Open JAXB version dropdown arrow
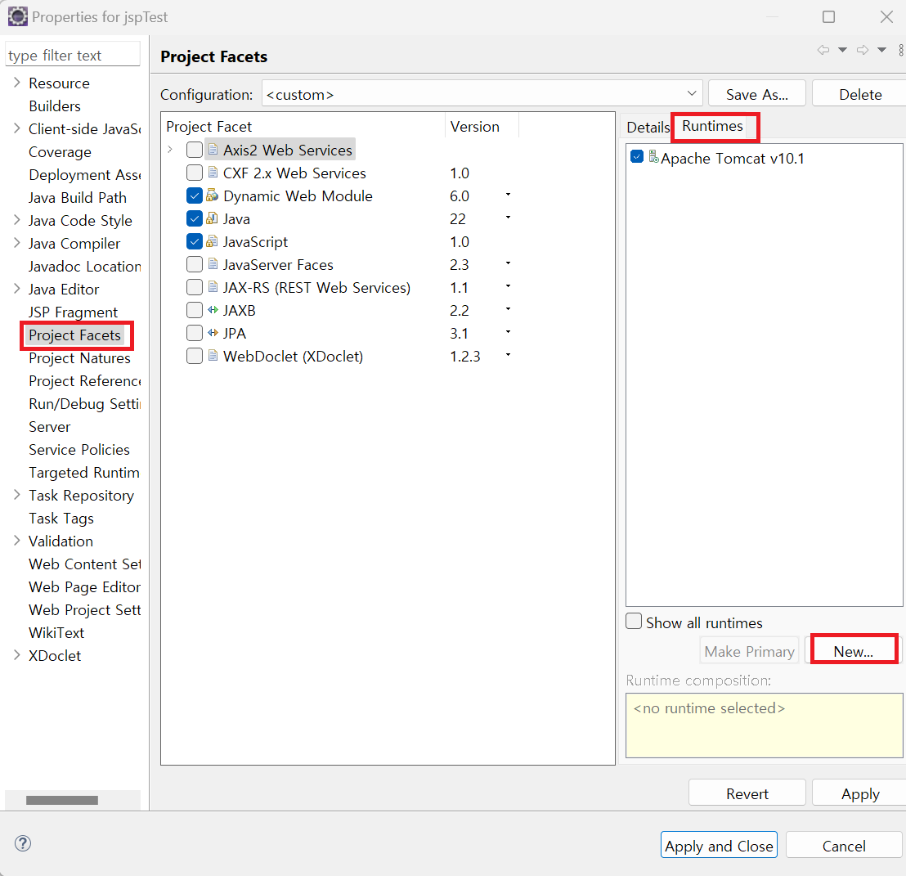Screen dimensions: 906x876 [x=508, y=309]
